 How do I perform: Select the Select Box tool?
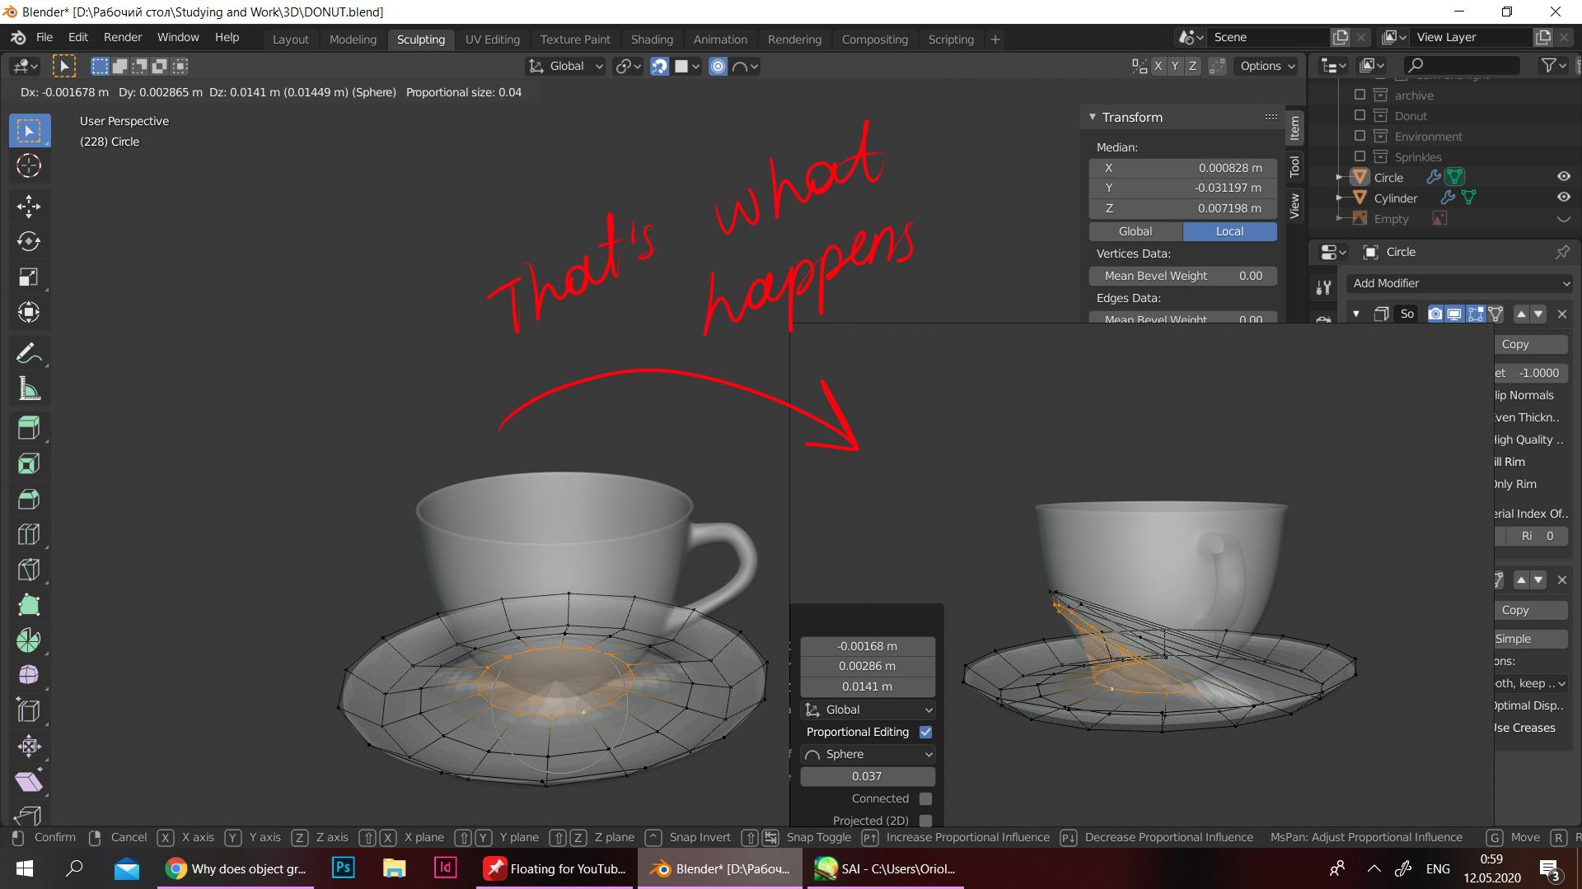click(29, 131)
